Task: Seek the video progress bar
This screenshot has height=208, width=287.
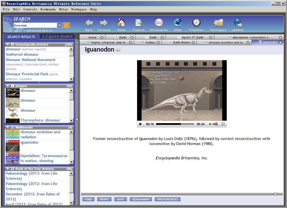Action: pos(175,124)
